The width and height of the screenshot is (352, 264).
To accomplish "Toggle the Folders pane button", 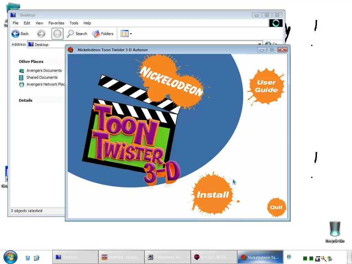I will 103,34.
